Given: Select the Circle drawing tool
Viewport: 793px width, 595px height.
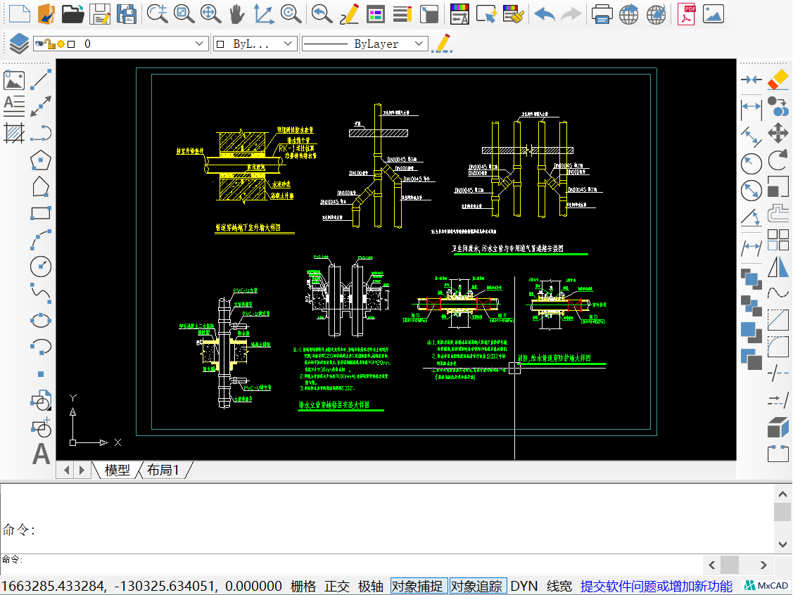Looking at the screenshot, I should [41, 266].
